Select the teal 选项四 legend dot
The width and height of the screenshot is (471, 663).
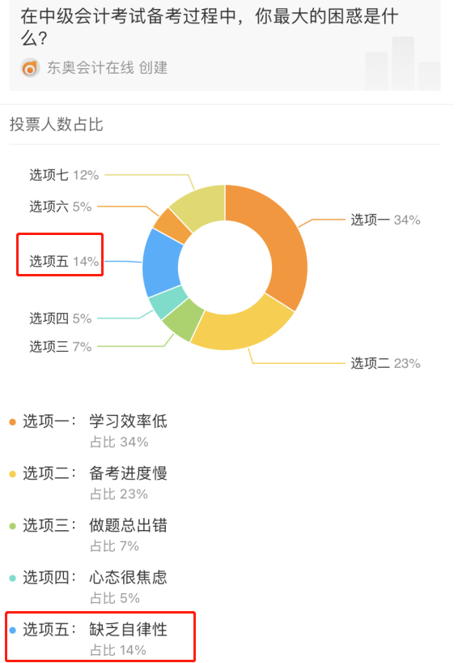11,578
